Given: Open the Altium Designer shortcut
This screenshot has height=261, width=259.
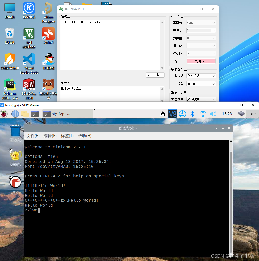Looking at the screenshot, I should click(x=48, y=13).
